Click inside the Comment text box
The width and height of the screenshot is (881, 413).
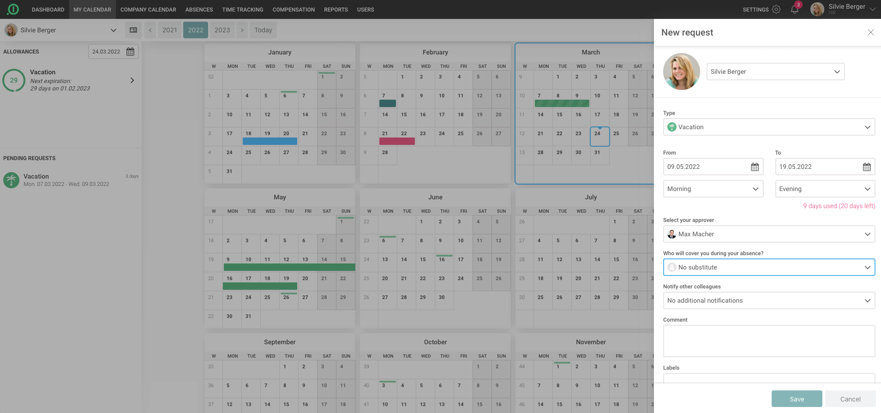(768, 341)
